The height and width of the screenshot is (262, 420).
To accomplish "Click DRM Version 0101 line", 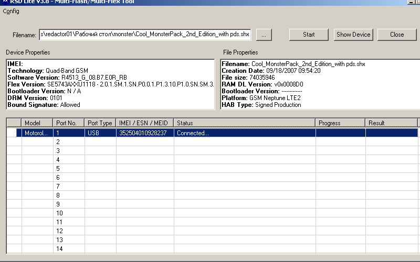I will tap(35, 98).
